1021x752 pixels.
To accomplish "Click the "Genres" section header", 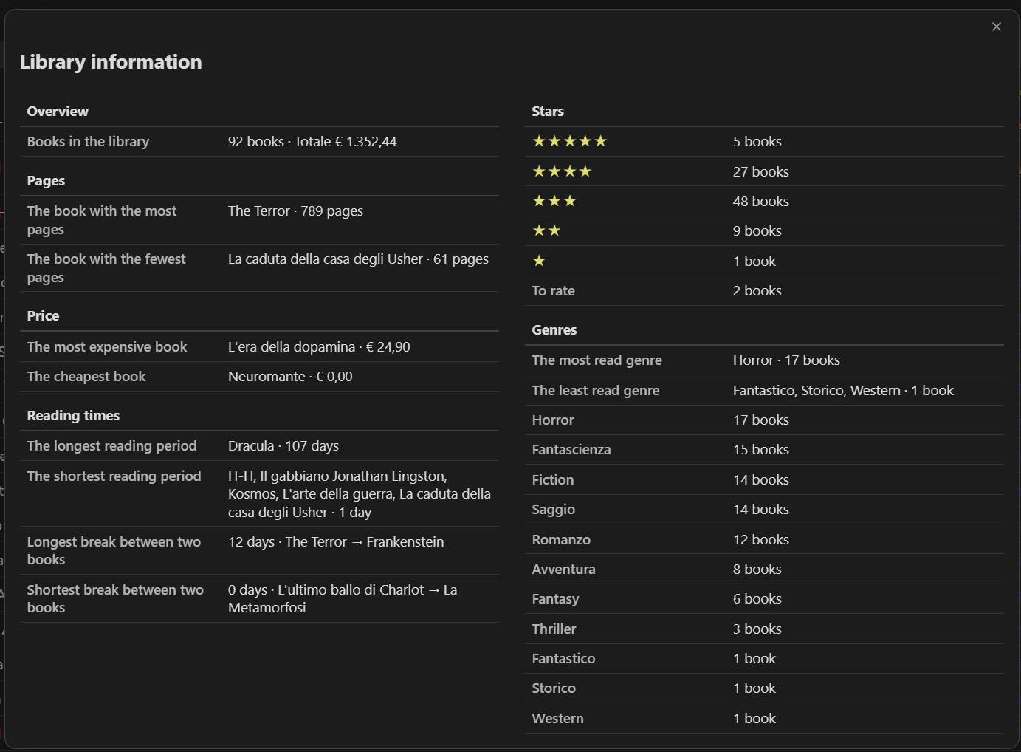I will 554,329.
